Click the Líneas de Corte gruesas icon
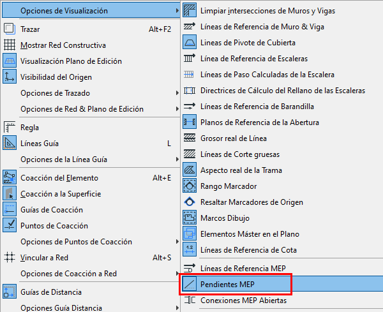Image resolution: width=383 pixels, height=312 pixels. 190,154
